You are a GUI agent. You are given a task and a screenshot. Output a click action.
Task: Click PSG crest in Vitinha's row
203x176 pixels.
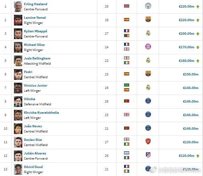[148, 101]
